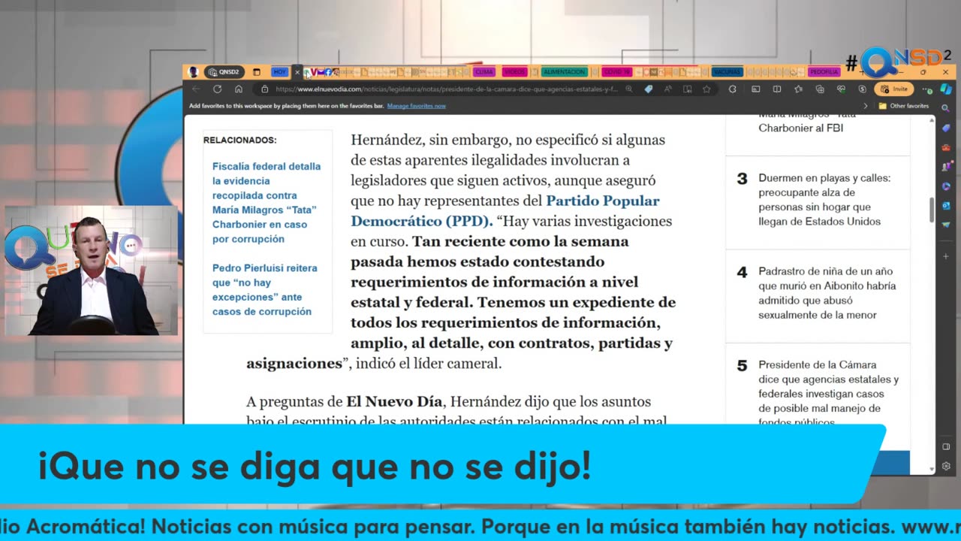Open the tab actions menu icon
The width and height of the screenshot is (961, 541).
256,72
